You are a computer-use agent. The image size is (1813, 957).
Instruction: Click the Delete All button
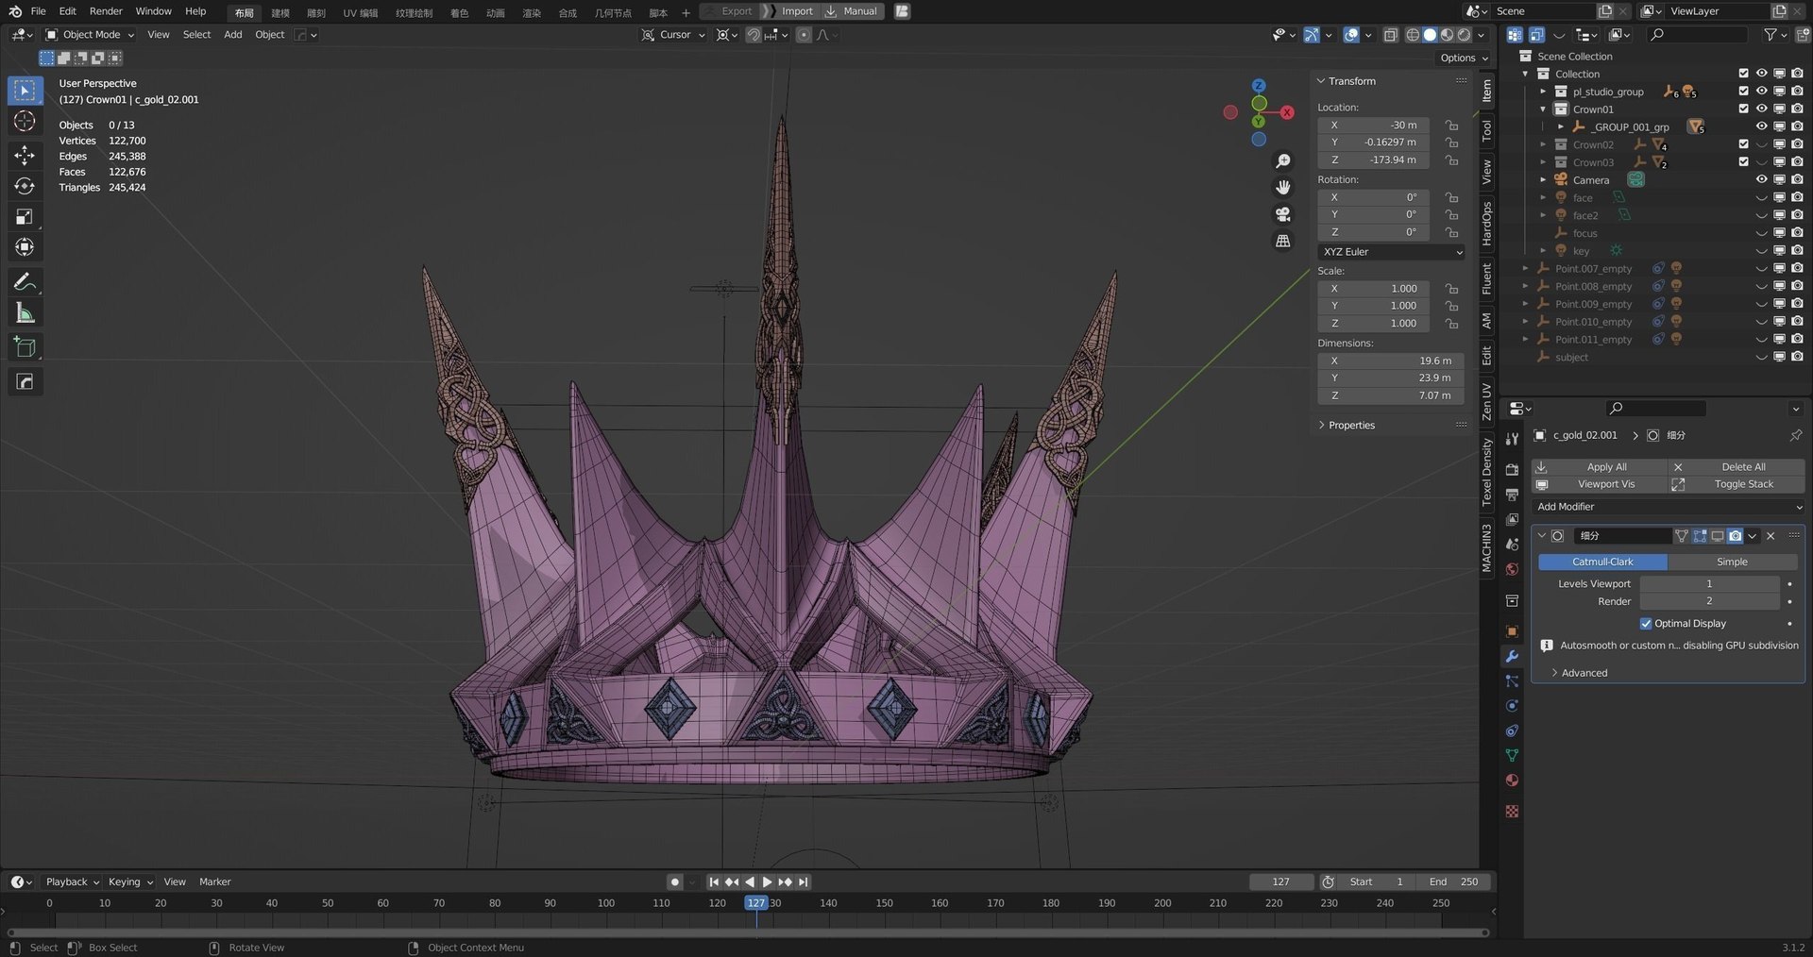[x=1737, y=467]
